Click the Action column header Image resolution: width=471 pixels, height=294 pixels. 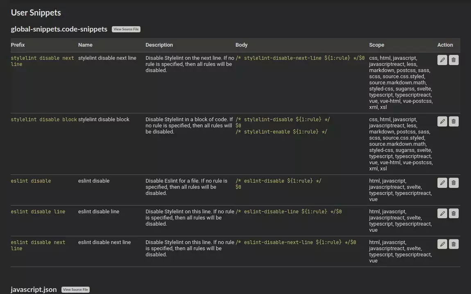click(x=445, y=45)
